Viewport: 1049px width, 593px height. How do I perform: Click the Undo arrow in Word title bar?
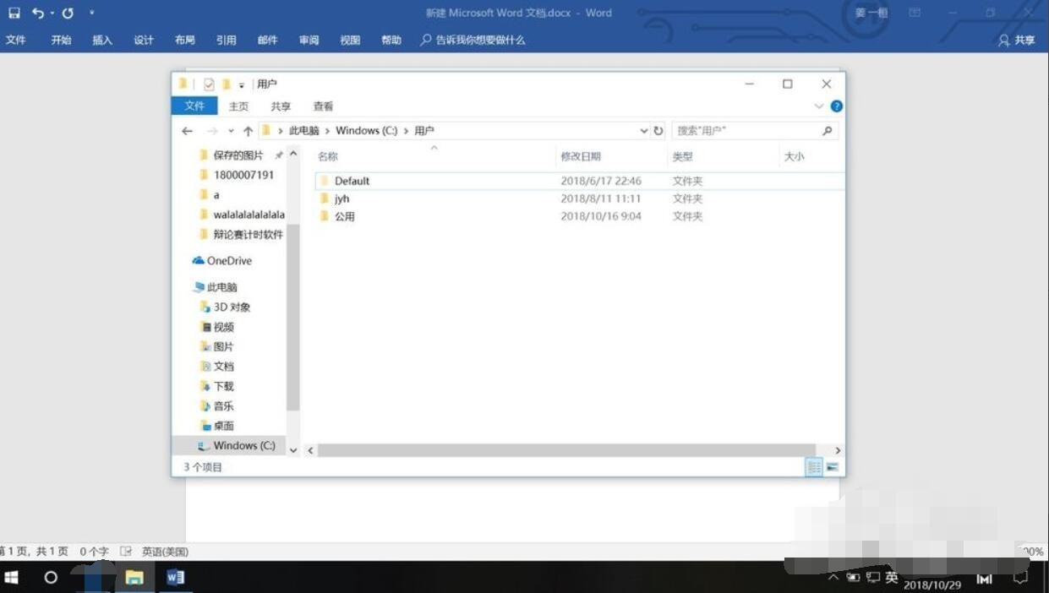[38, 13]
